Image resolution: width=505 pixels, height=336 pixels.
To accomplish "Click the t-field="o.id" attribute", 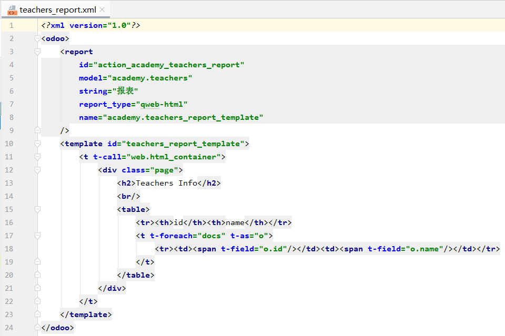I will pos(254,249).
